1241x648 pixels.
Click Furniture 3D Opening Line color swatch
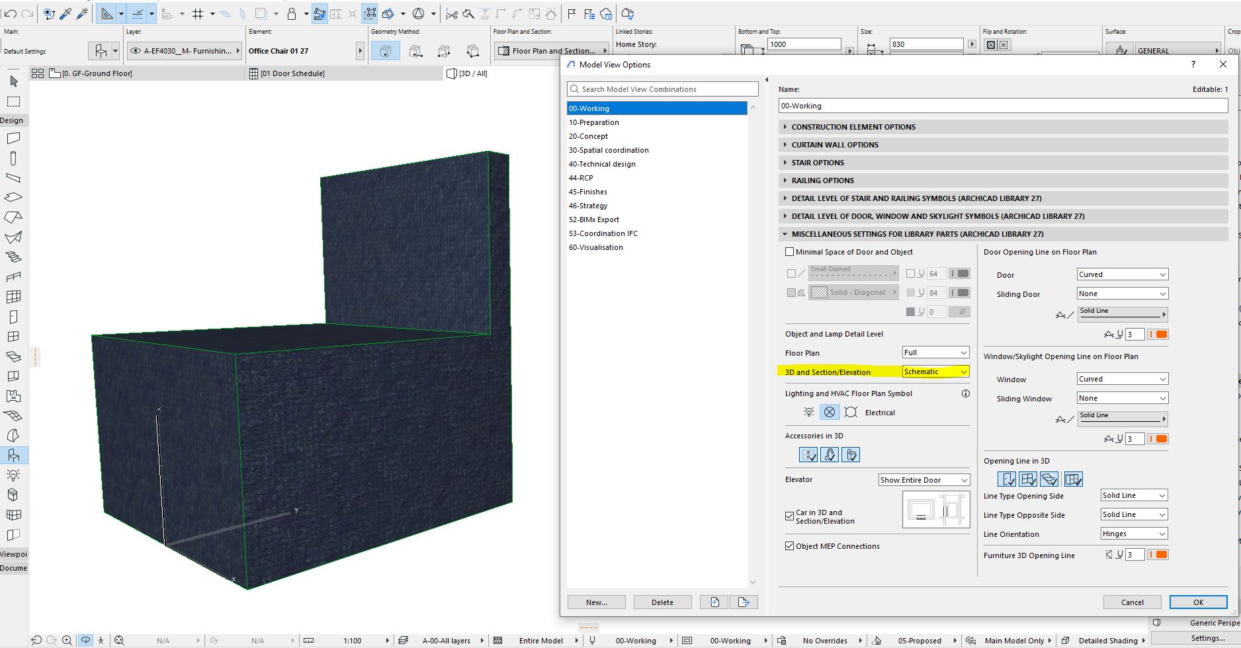1158,555
